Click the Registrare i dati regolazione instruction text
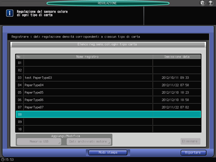This screenshot has width=216, height=162. [76, 37]
